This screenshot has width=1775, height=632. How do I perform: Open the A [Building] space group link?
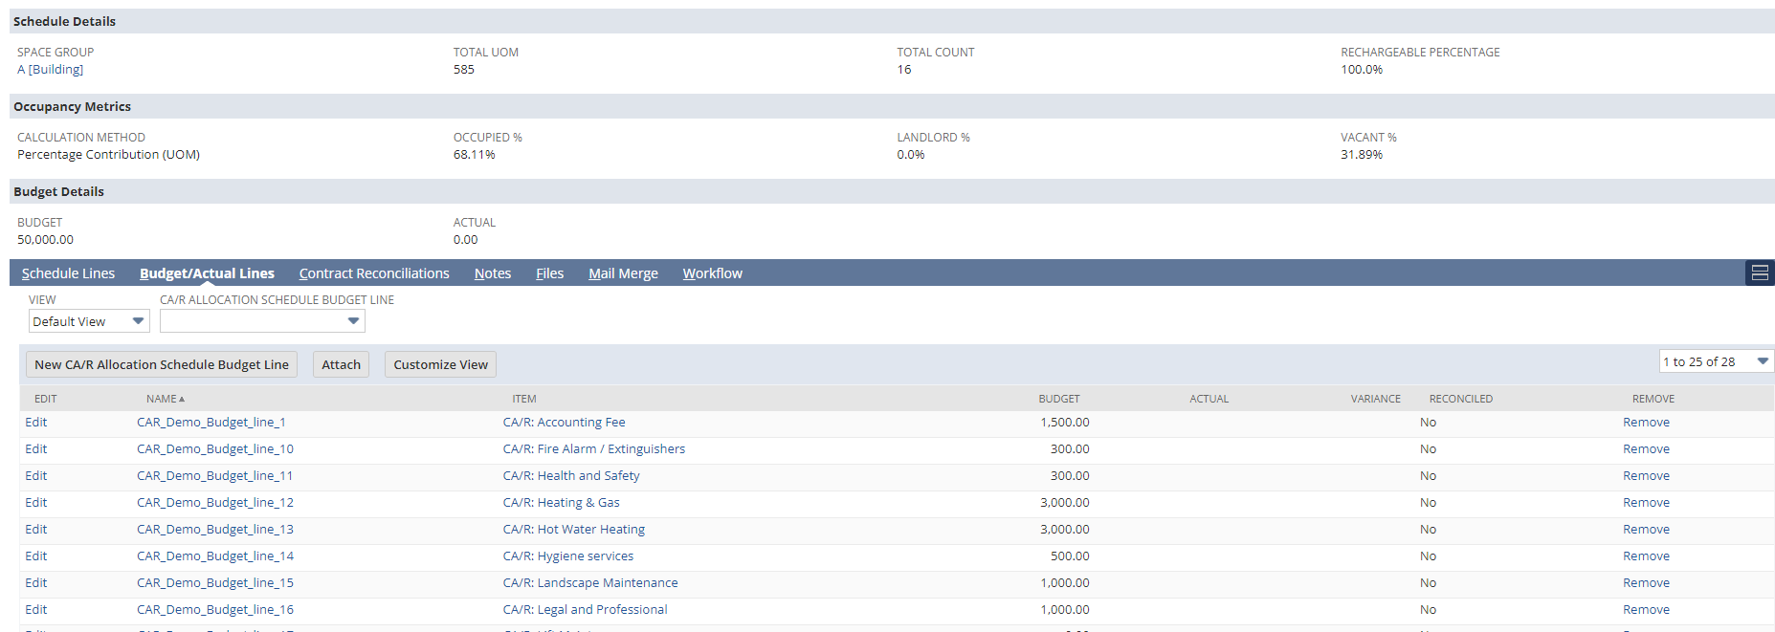click(50, 69)
